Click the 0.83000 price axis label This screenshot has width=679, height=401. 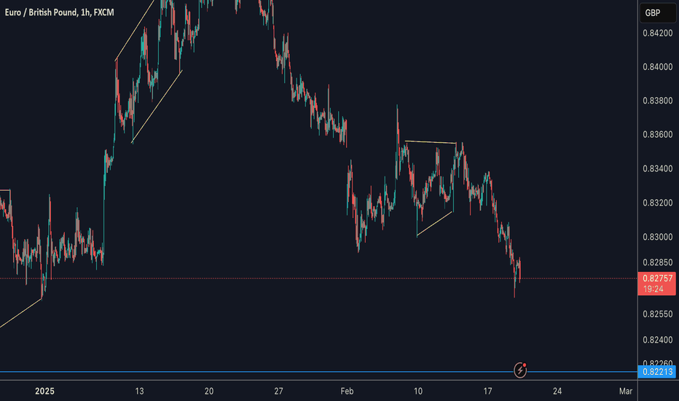pyautogui.click(x=657, y=237)
